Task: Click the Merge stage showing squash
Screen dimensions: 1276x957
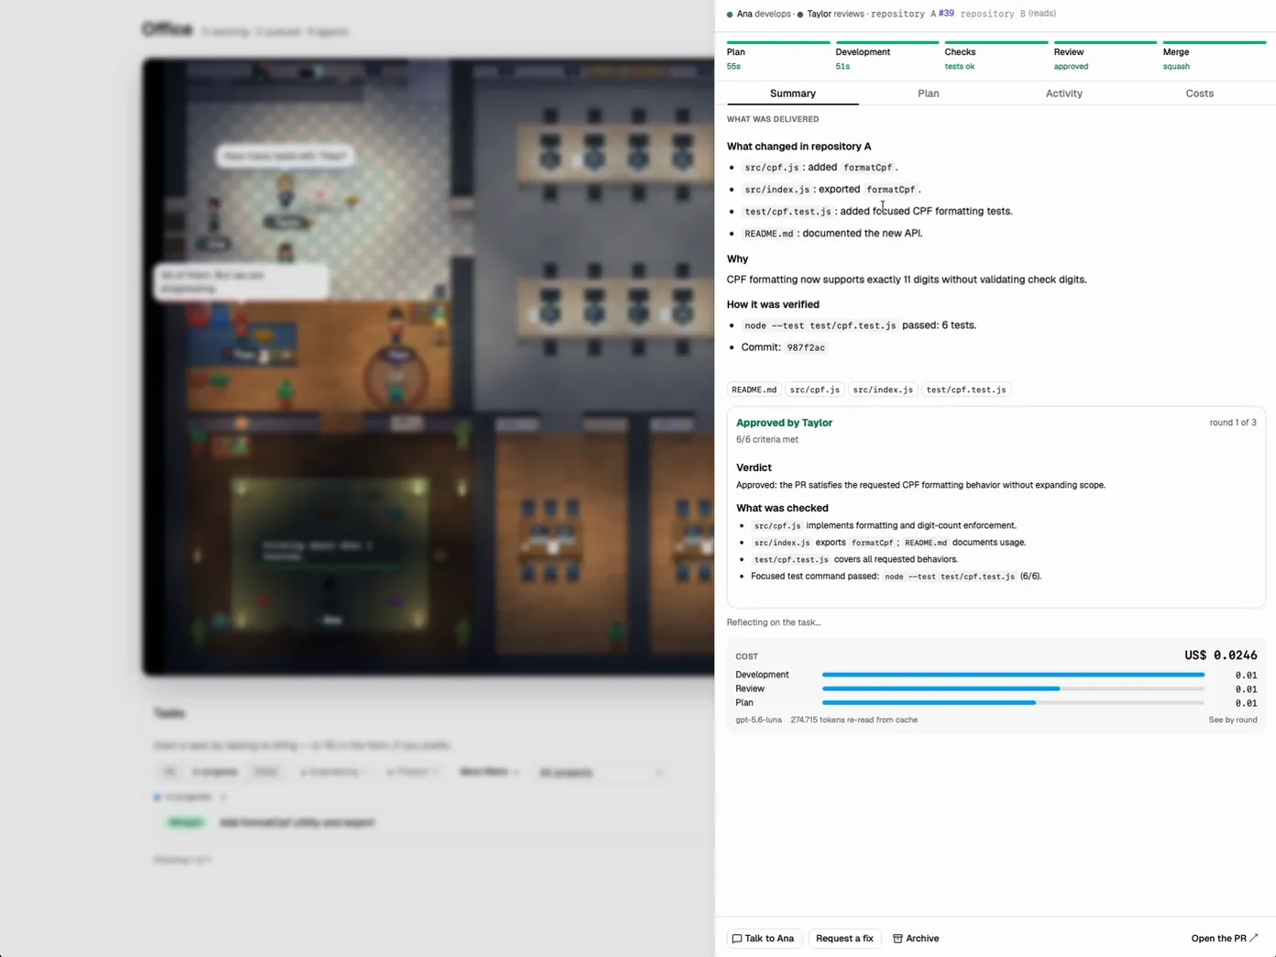Action: tap(1215, 57)
